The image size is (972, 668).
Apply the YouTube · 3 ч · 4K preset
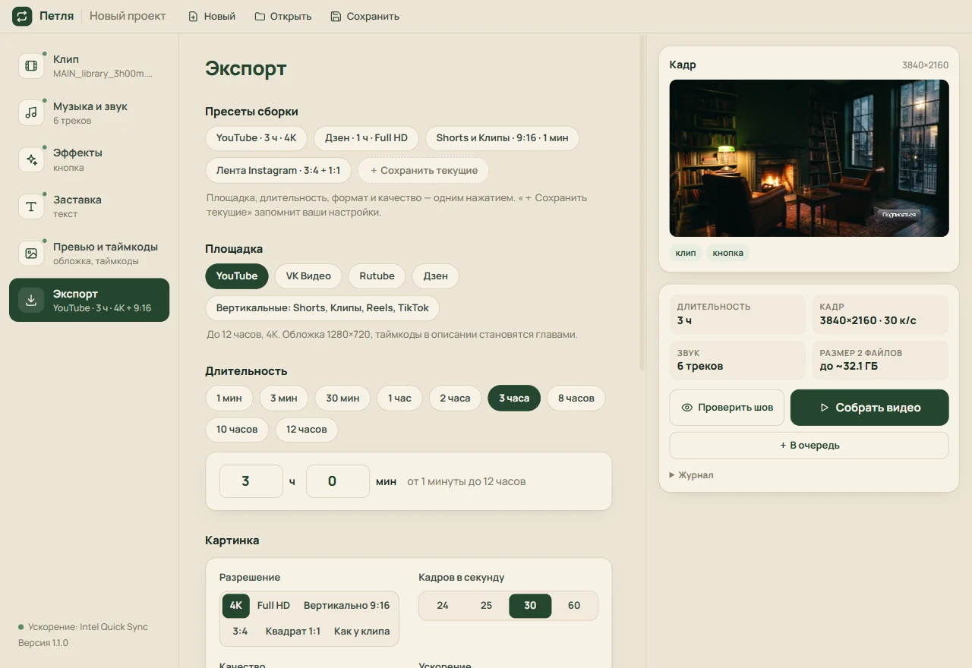coord(256,138)
